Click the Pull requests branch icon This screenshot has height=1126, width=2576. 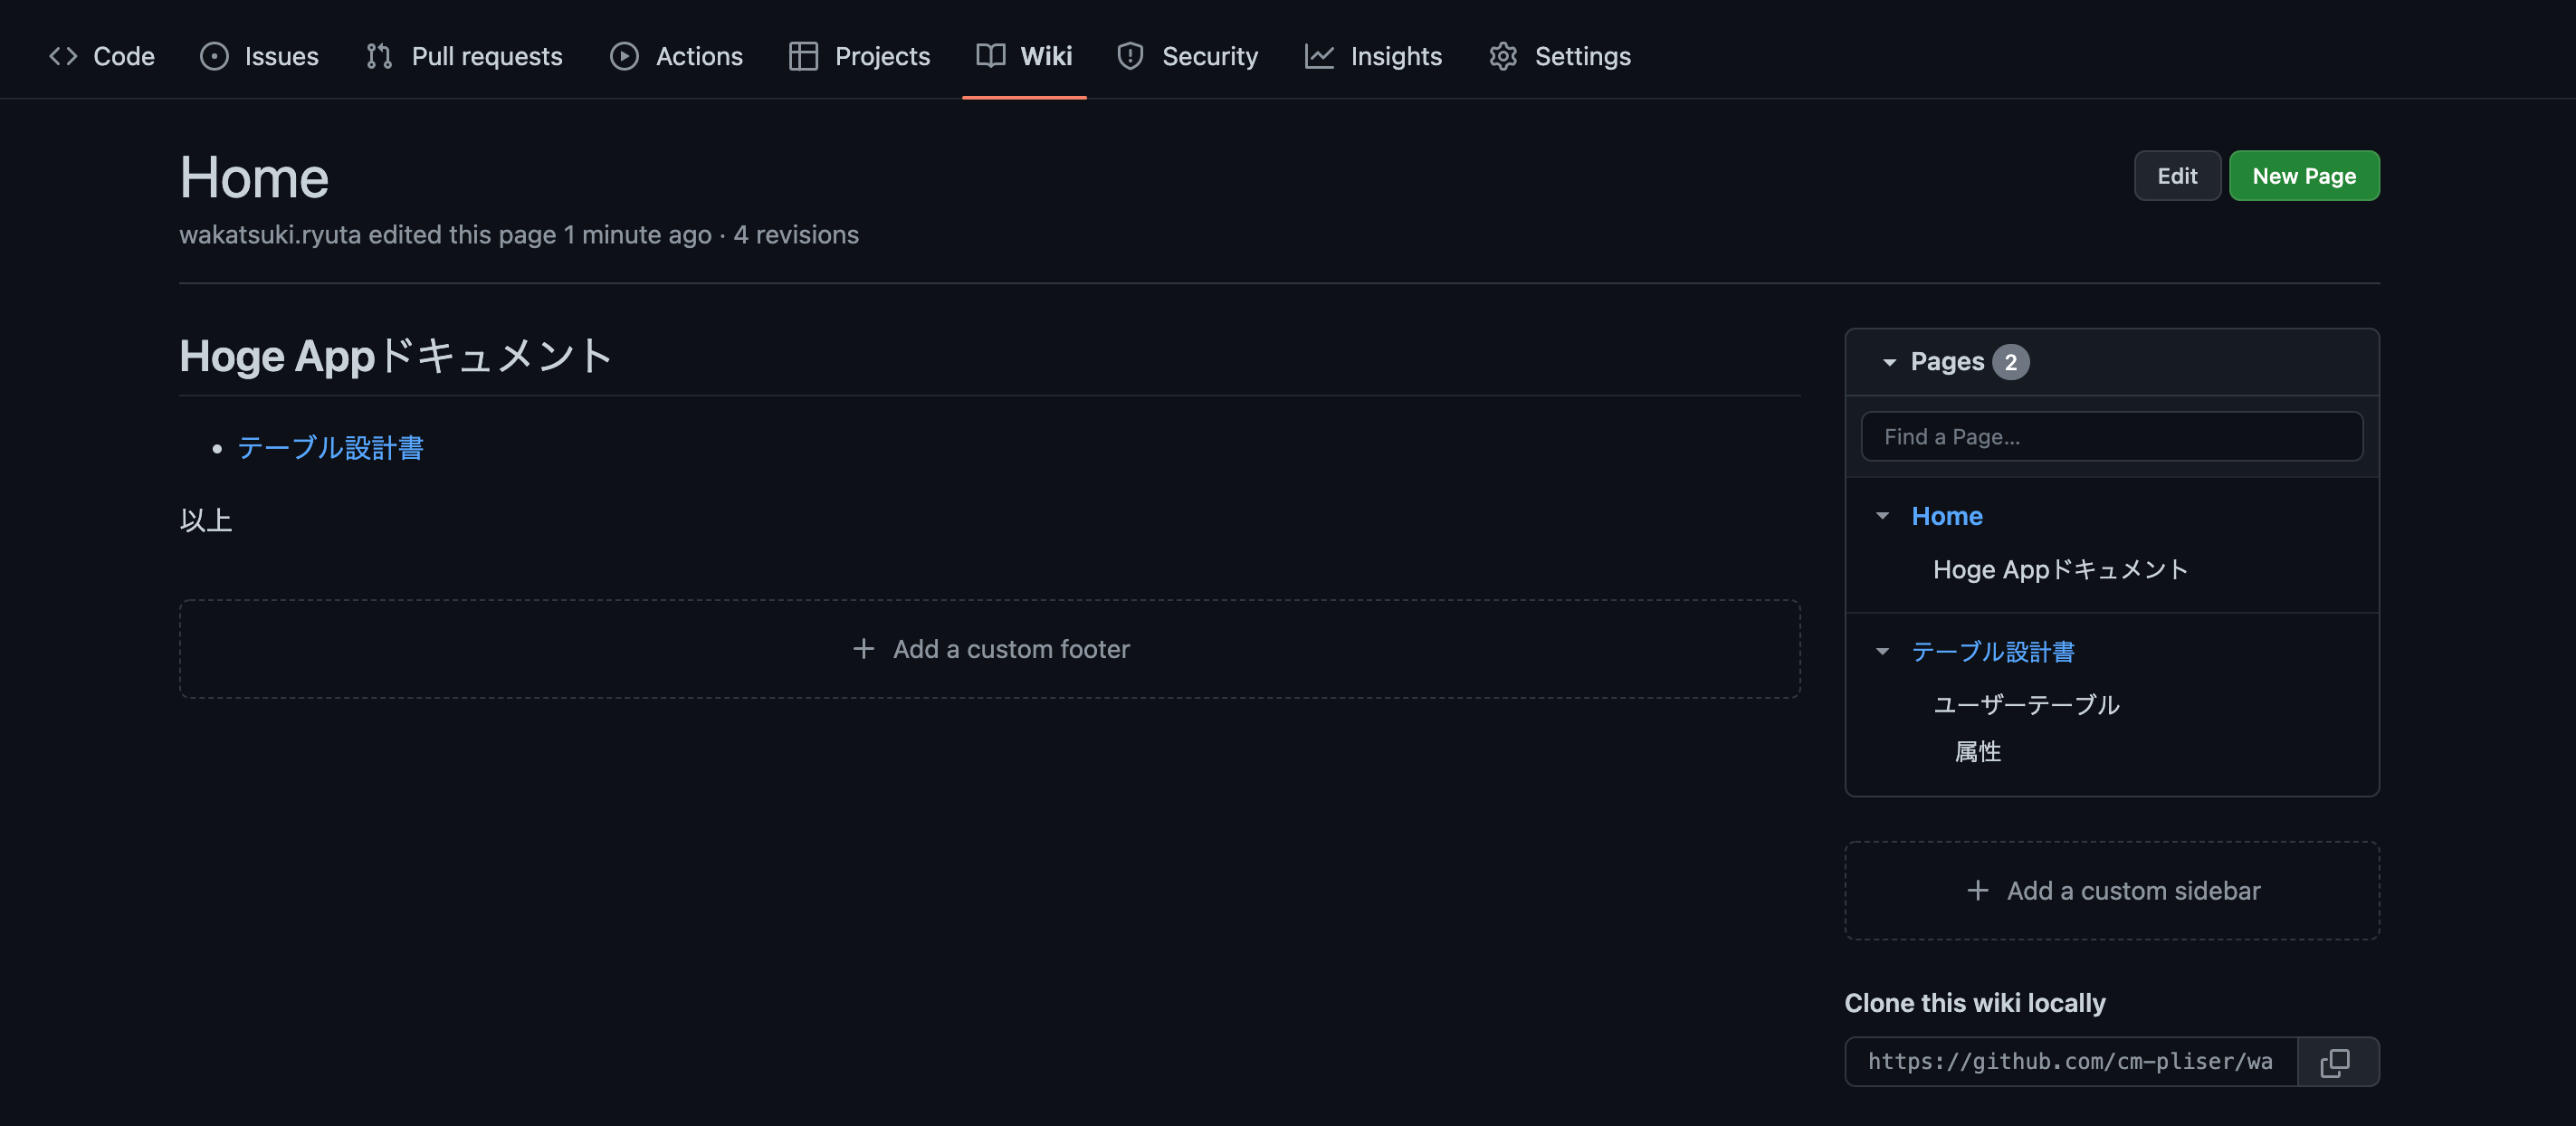click(x=379, y=56)
